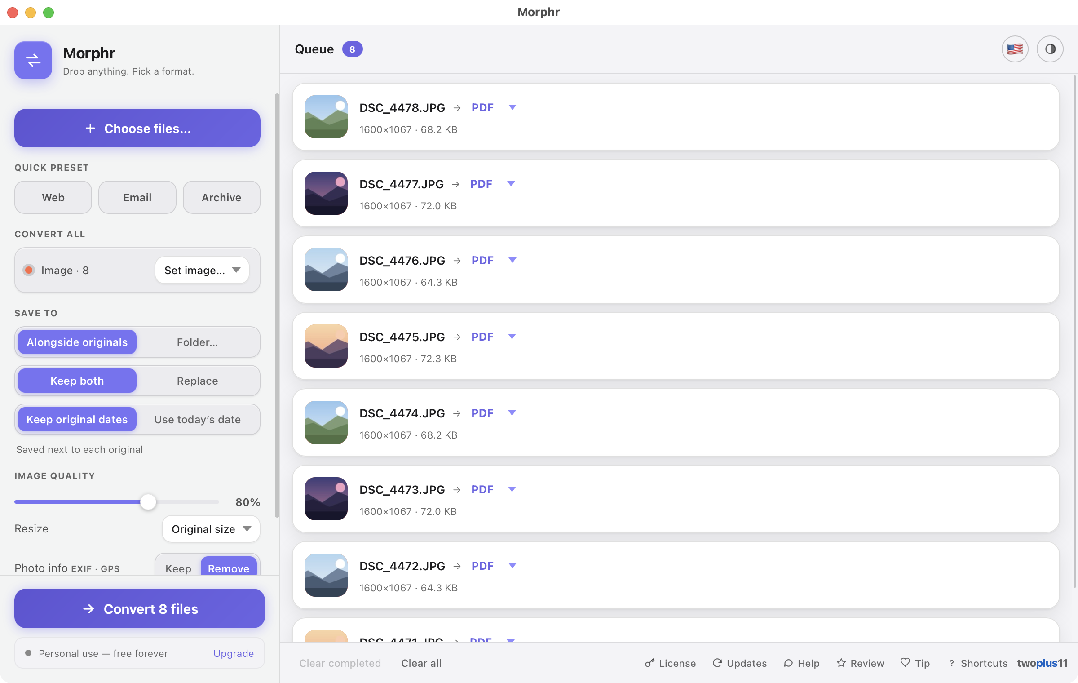Click the arrow icon next to DSC_4477.JPG

click(x=456, y=184)
